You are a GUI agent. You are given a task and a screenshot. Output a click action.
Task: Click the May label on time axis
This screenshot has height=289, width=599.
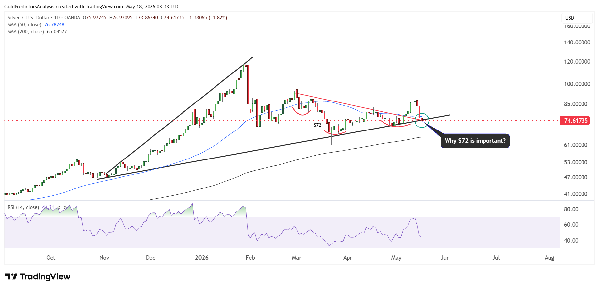[396, 258]
